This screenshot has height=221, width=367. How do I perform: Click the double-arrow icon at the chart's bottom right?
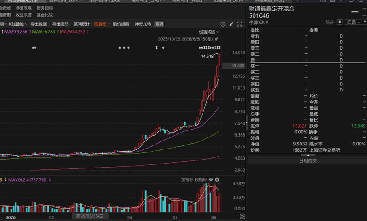[x=242, y=217]
